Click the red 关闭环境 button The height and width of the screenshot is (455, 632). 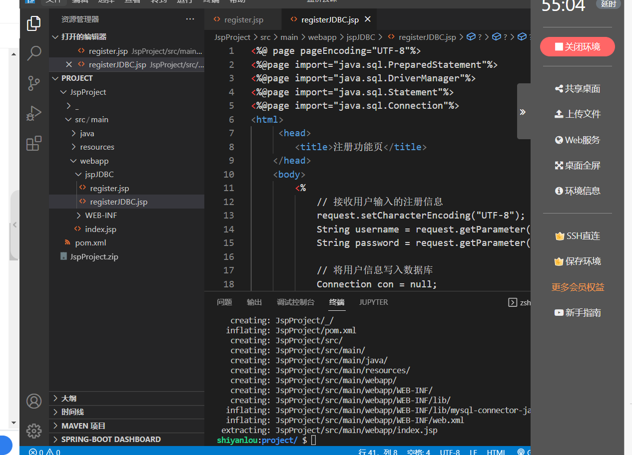tap(577, 47)
